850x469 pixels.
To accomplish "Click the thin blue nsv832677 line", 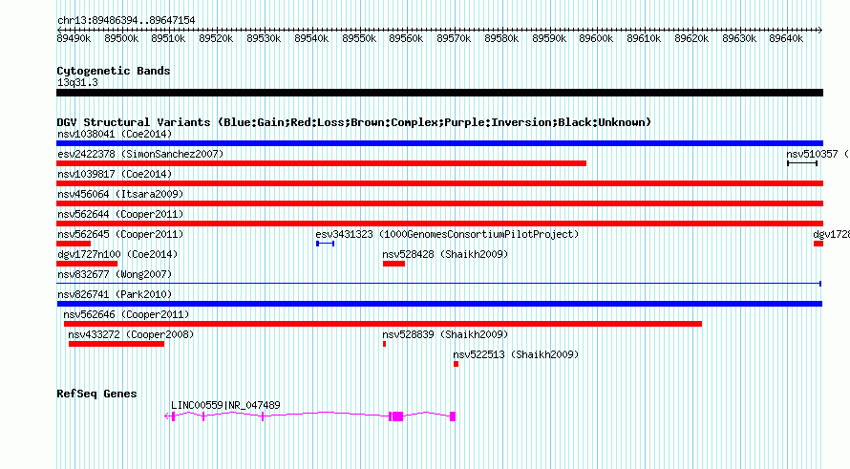I will (x=439, y=284).
